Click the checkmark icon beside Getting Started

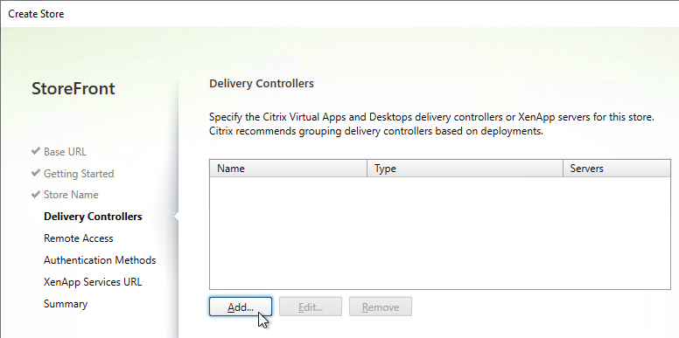(x=36, y=173)
